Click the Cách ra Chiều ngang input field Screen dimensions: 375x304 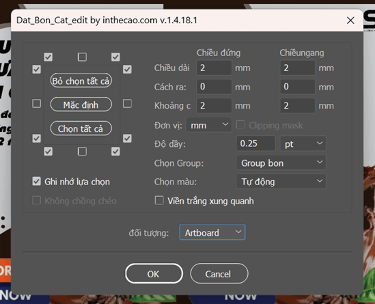click(298, 87)
